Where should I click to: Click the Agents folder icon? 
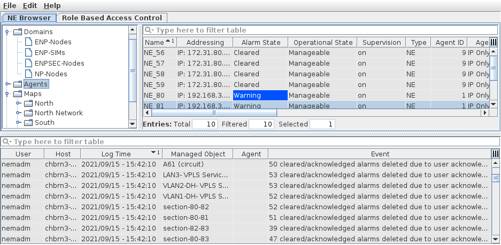pos(18,84)
